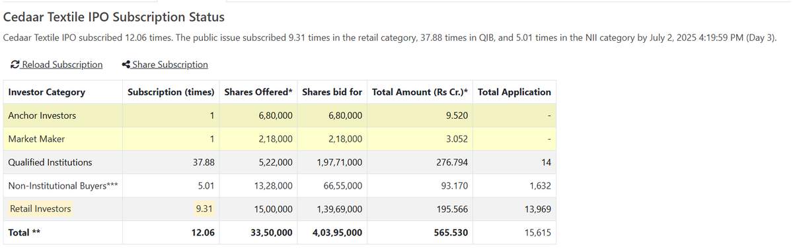Click the 15,00,000 shares offered cell
The height and width of the screenshot is (248, 793).
pyautogui.click(x=274, y=209)
